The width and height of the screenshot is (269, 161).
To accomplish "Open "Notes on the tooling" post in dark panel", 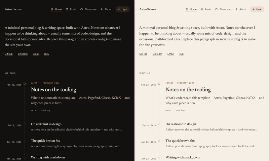I will point(53,90).
